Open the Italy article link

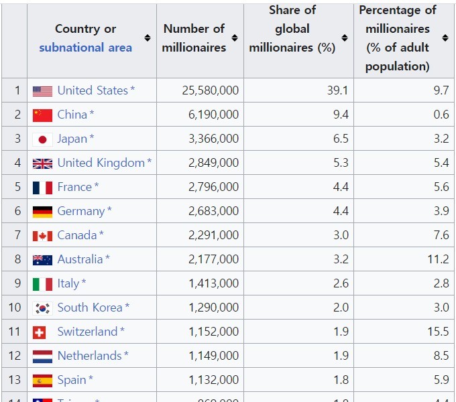[68, 283]
